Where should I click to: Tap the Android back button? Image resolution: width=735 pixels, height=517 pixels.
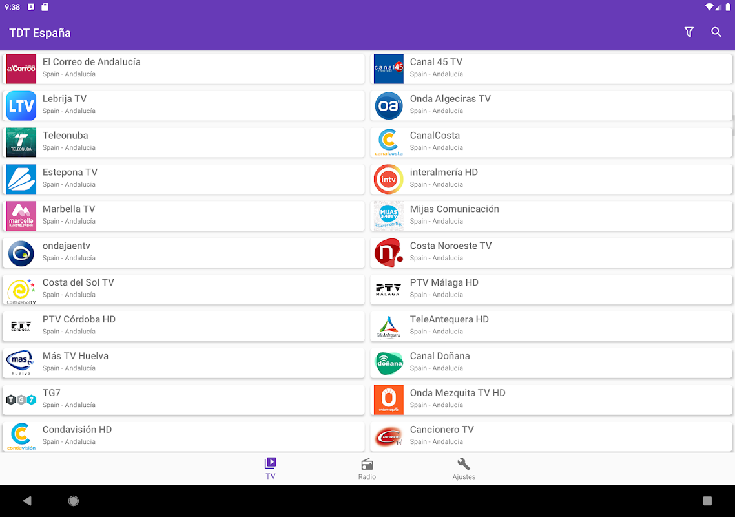[x=27, y=501]
